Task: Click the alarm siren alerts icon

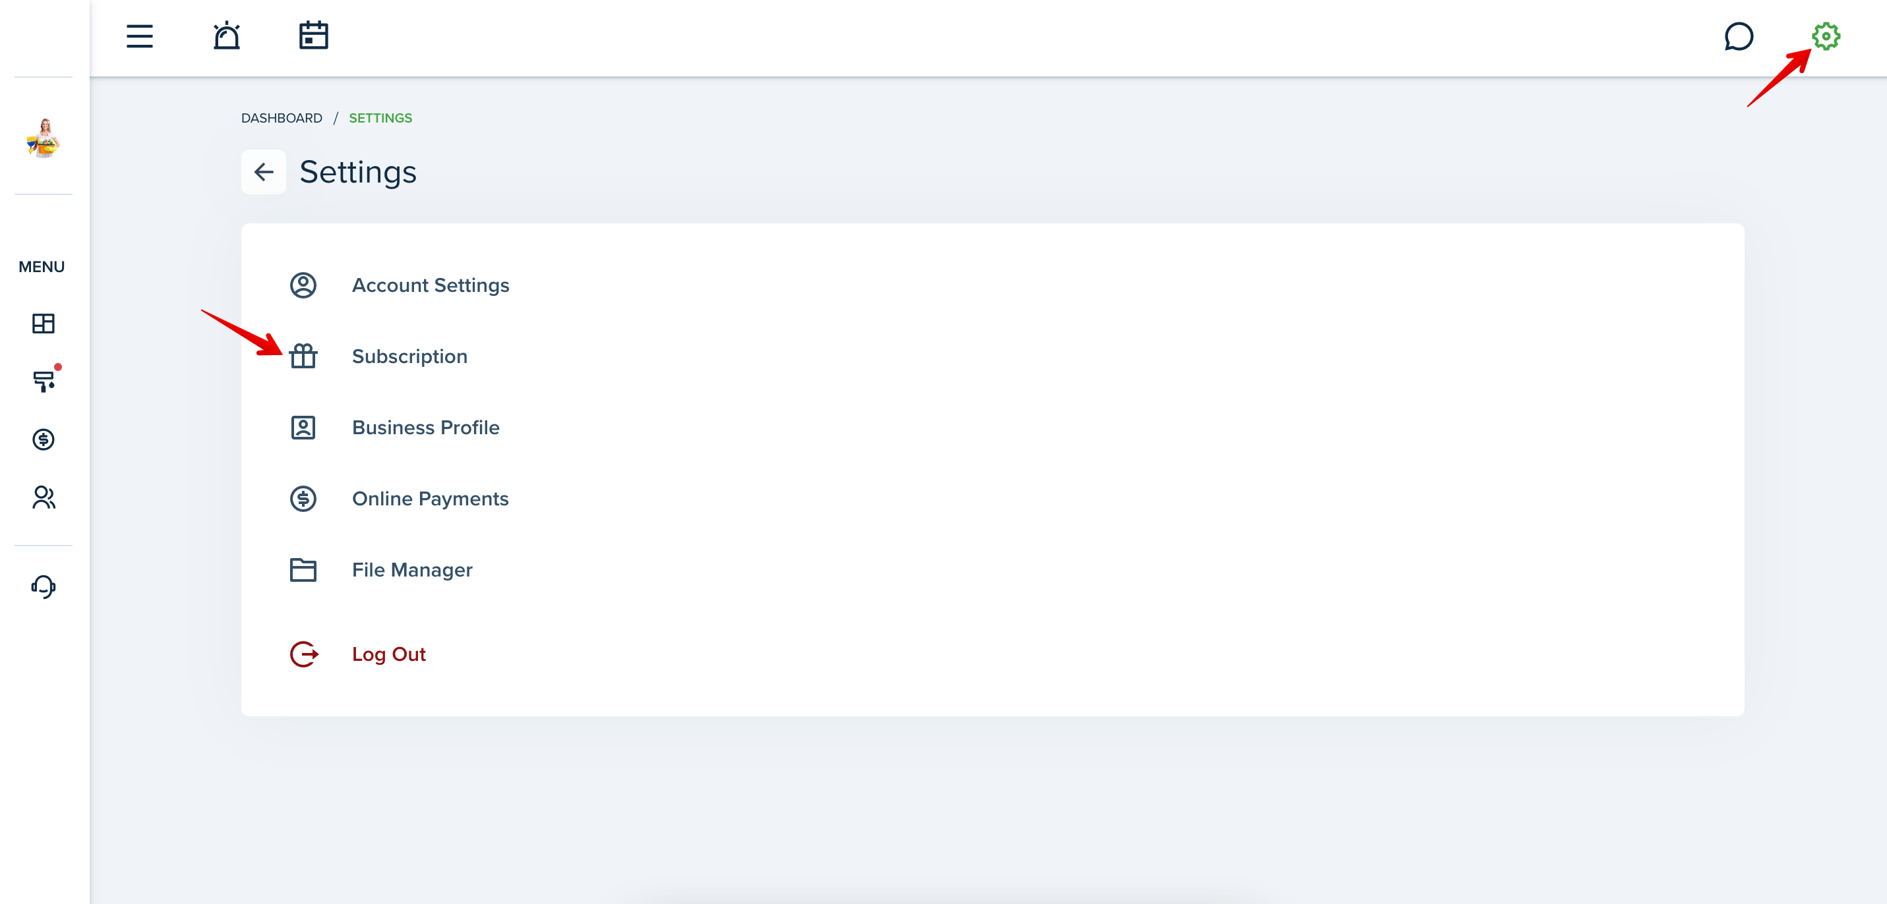Action: point(226,36)
